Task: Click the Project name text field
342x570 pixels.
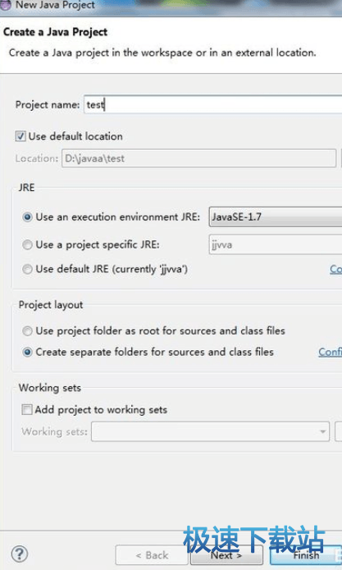Action: [x=213, y=105]
